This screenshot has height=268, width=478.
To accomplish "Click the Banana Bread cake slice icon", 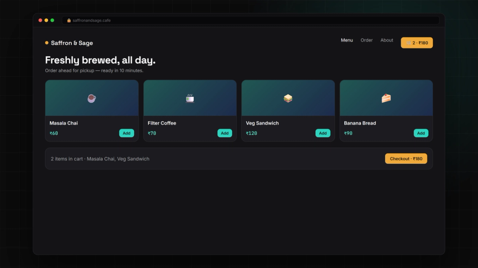I will pos(386,98).
